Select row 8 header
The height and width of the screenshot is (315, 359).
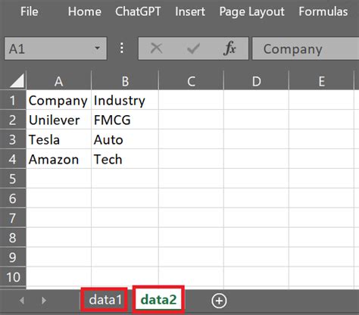pyautogui.click(x=13, y=238)
